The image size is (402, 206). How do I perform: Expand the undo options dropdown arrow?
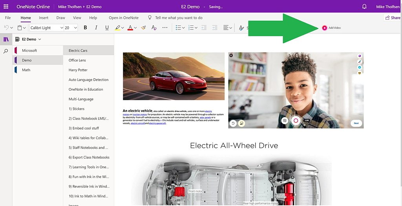tap(11, 28)
